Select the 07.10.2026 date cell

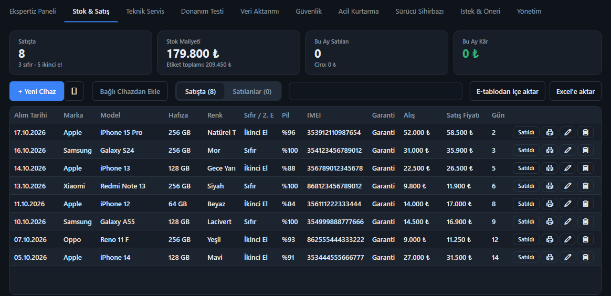pos(30,239)
